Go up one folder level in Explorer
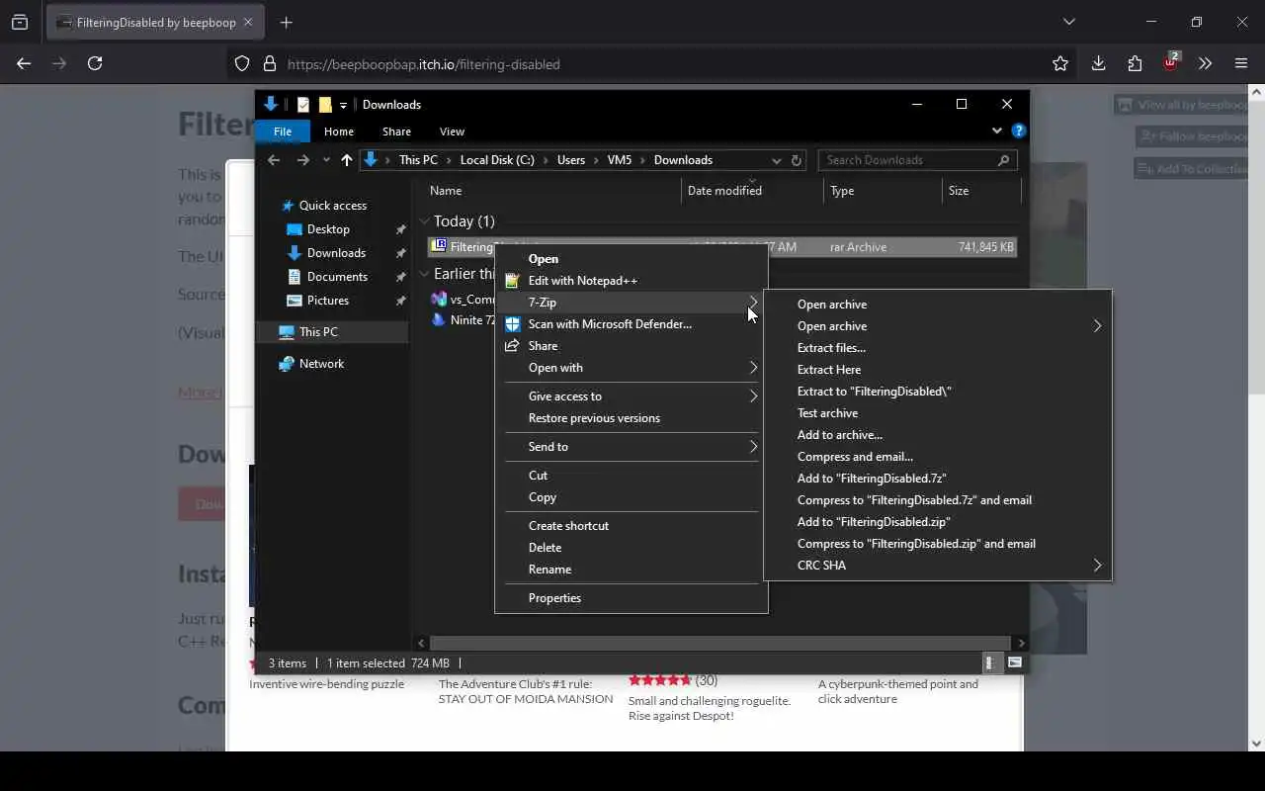This screenshot has height=791, width=1265. (346, 160)
